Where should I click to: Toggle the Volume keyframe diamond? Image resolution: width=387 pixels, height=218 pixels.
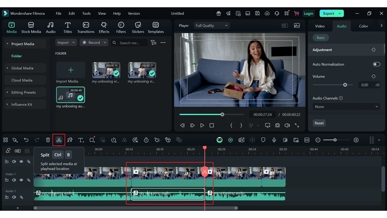[x=373, y=77]
